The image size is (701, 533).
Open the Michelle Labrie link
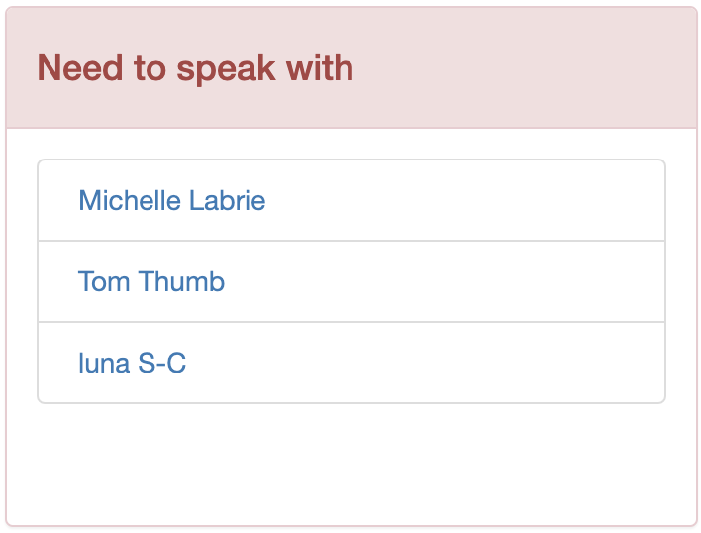[171, 201]
